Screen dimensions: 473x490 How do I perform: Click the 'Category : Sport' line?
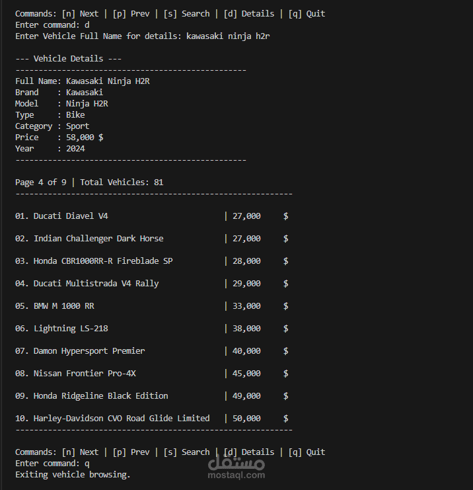[52, 126]
